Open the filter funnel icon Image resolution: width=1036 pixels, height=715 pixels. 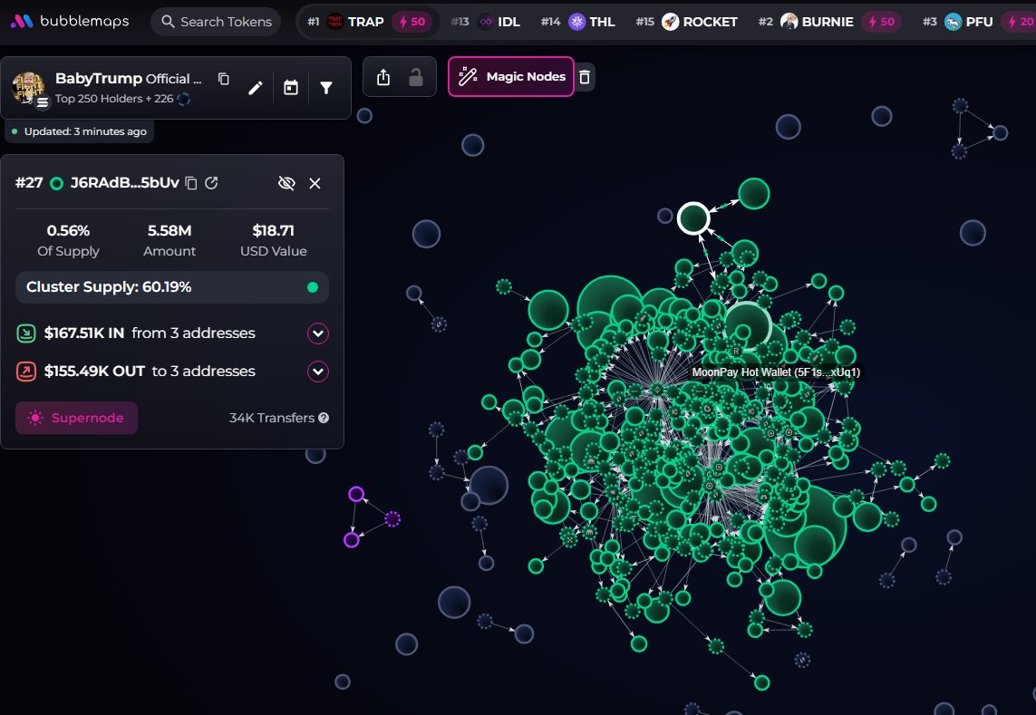click(x=326, y=88)
